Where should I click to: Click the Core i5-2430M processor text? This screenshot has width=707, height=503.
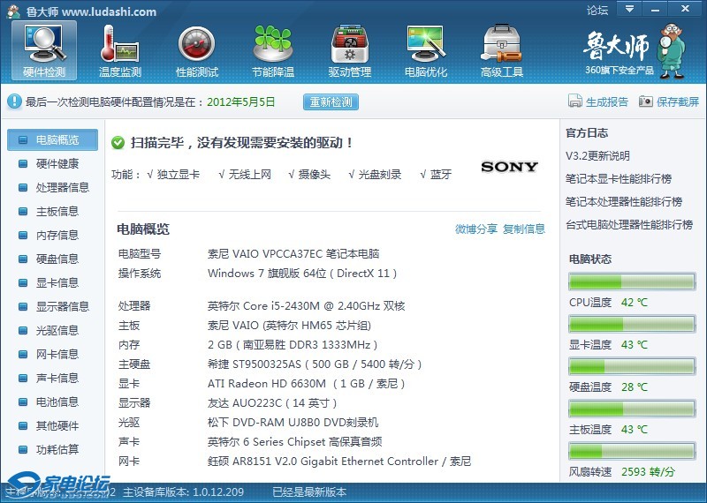tap(306, 305)
